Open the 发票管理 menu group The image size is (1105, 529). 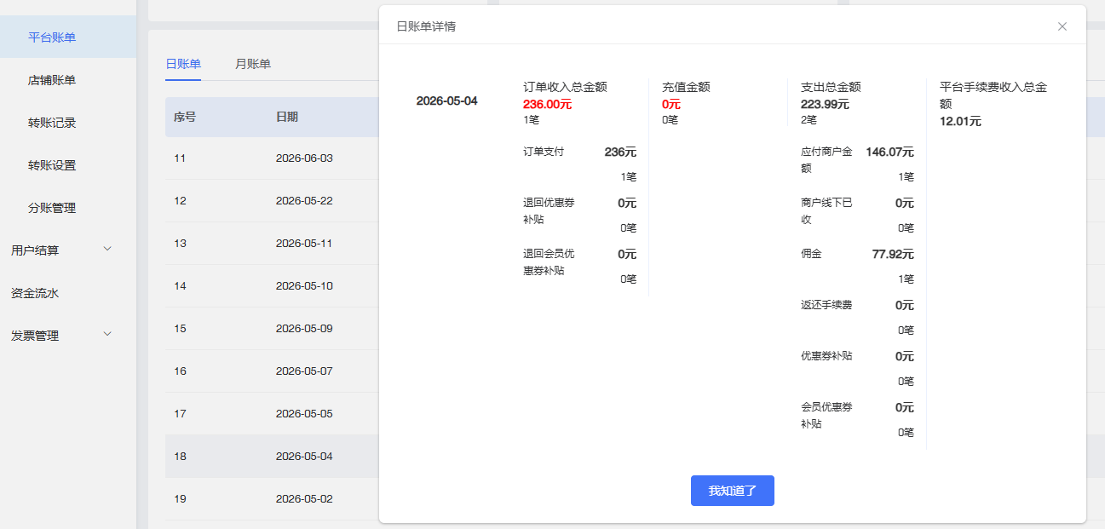coord(68,335)
